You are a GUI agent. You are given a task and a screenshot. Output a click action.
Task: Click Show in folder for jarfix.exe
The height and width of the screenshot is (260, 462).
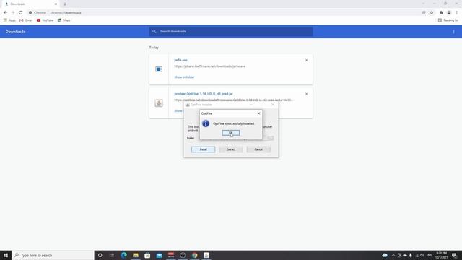pos(184,77)
